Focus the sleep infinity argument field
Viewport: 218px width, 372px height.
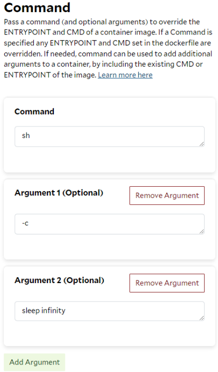tap(110, 311)
